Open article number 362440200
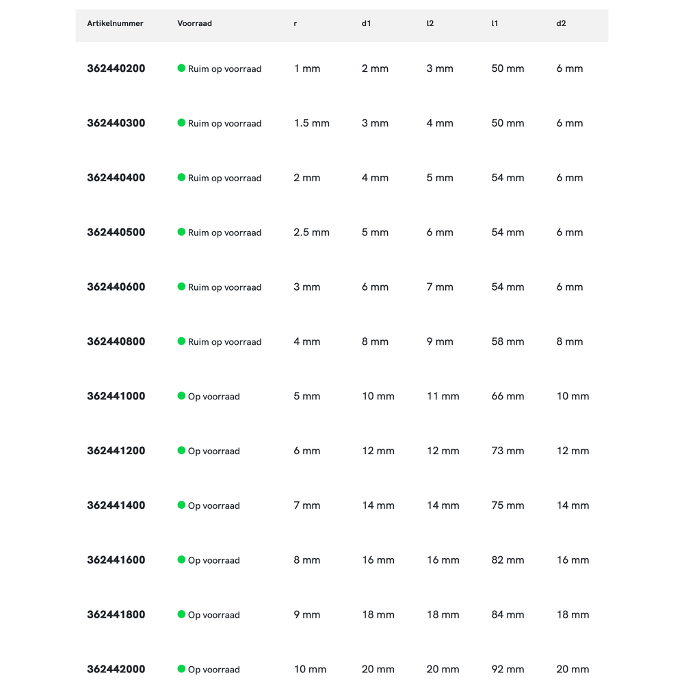Image resolution: width=684 pixels, height=684 pixels. pyautogui.click(x=116, y=68)
